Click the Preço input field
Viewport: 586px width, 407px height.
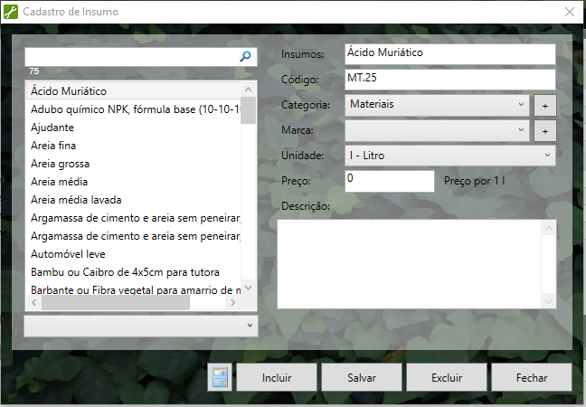click(390, 181)
